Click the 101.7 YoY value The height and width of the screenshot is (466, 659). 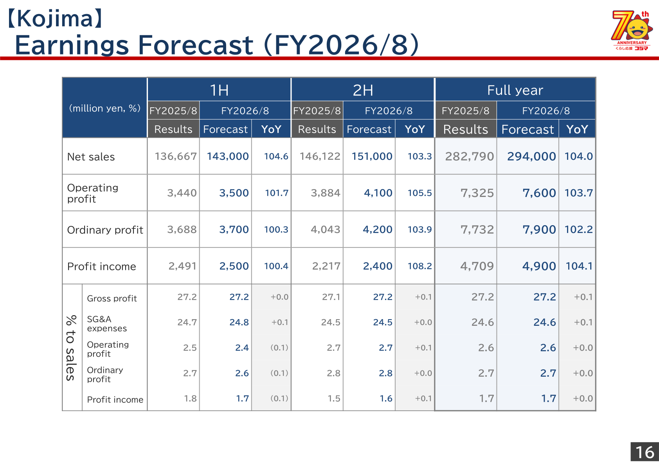coord(277,193)
